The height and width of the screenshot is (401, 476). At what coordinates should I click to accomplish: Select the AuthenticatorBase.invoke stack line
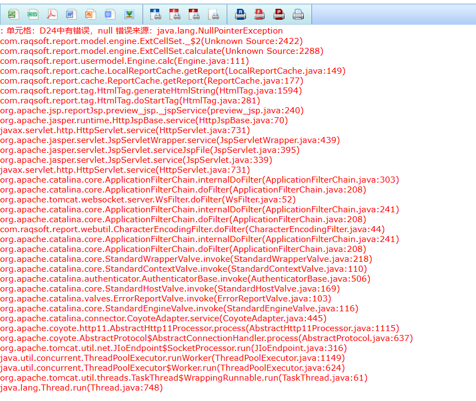coord(185,279)
